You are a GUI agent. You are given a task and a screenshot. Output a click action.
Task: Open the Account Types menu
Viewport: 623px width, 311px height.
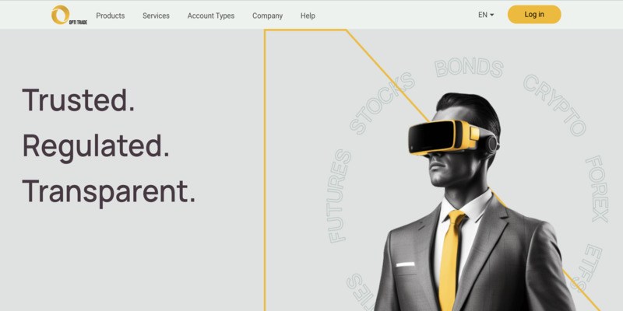(211, 16)
